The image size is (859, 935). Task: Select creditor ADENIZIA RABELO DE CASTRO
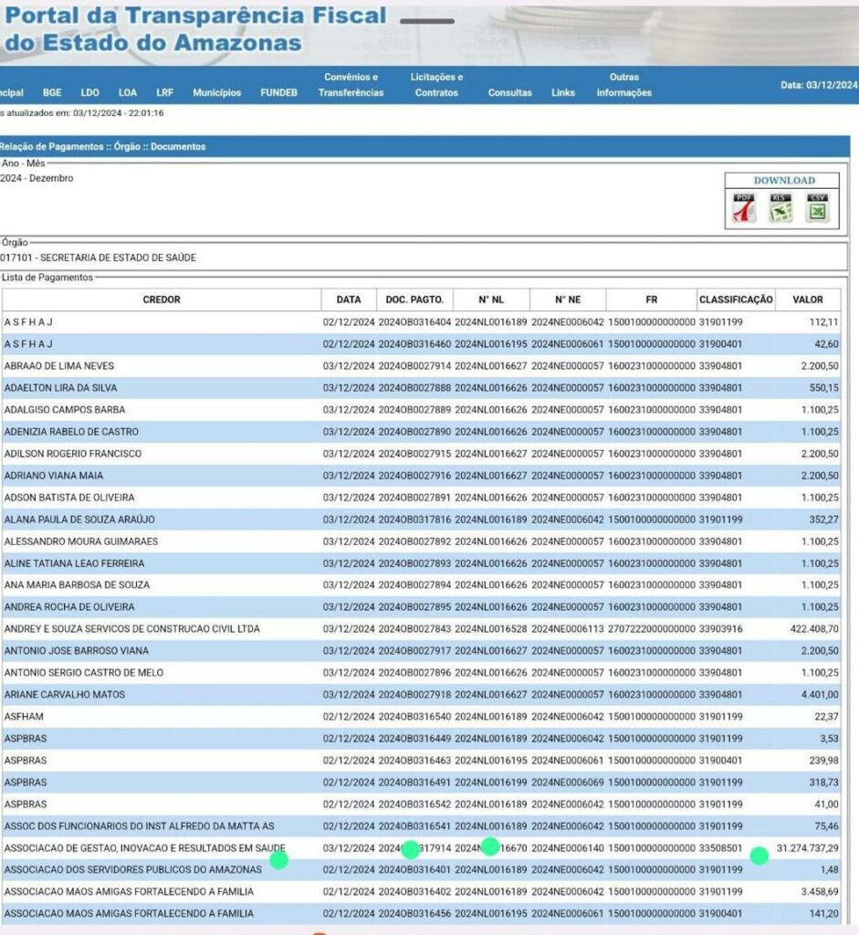pos(71,432)
